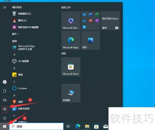Select the C letter group header

click(14, 82)
